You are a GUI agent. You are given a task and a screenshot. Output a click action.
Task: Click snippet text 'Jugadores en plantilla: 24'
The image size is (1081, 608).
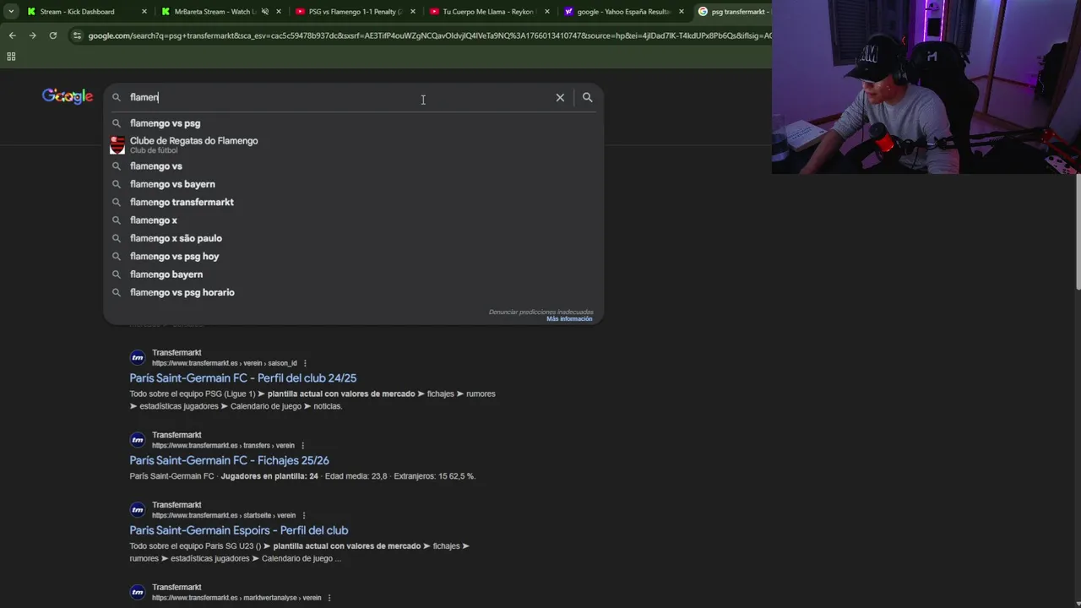point(269,476)
